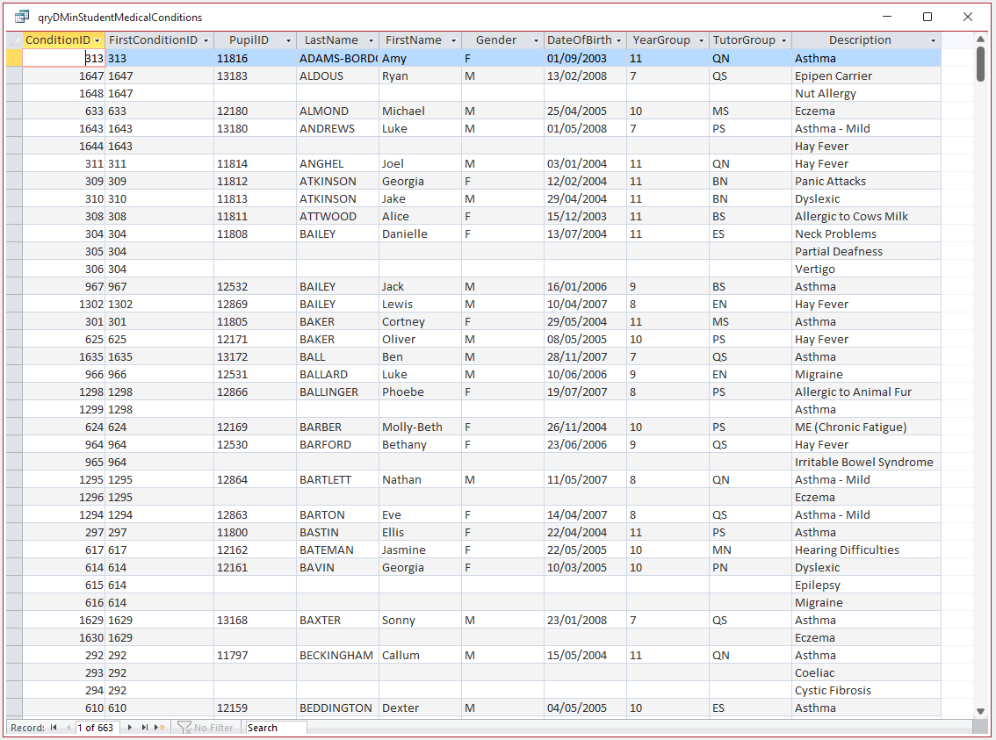The width and height of the screenshot is (996, 740).
Task: Click the Description cell 'Panic Attacks'
Action: (x=866, y=182)
